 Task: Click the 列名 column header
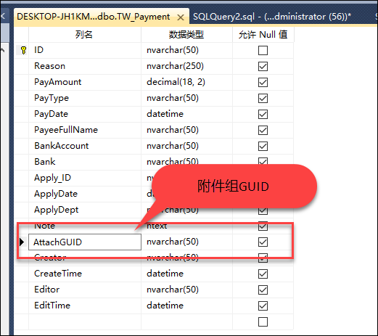tap(85, 35)
